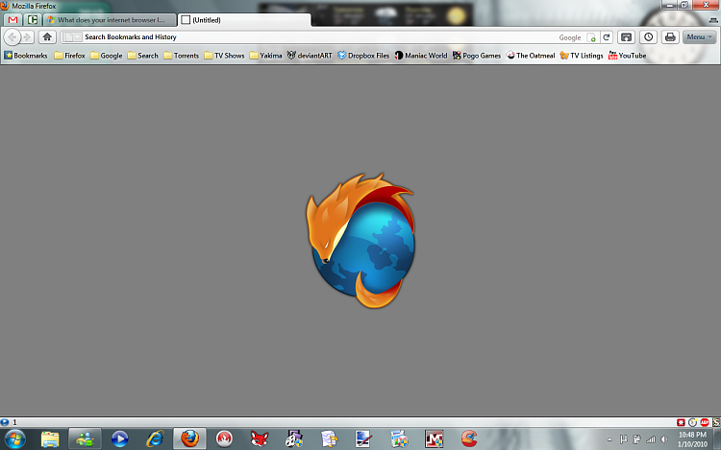The height and width of the screenshot is (450, 721).
Task: Expand the Torrents bookmarks folder
Action: click(x=181, y=56)
